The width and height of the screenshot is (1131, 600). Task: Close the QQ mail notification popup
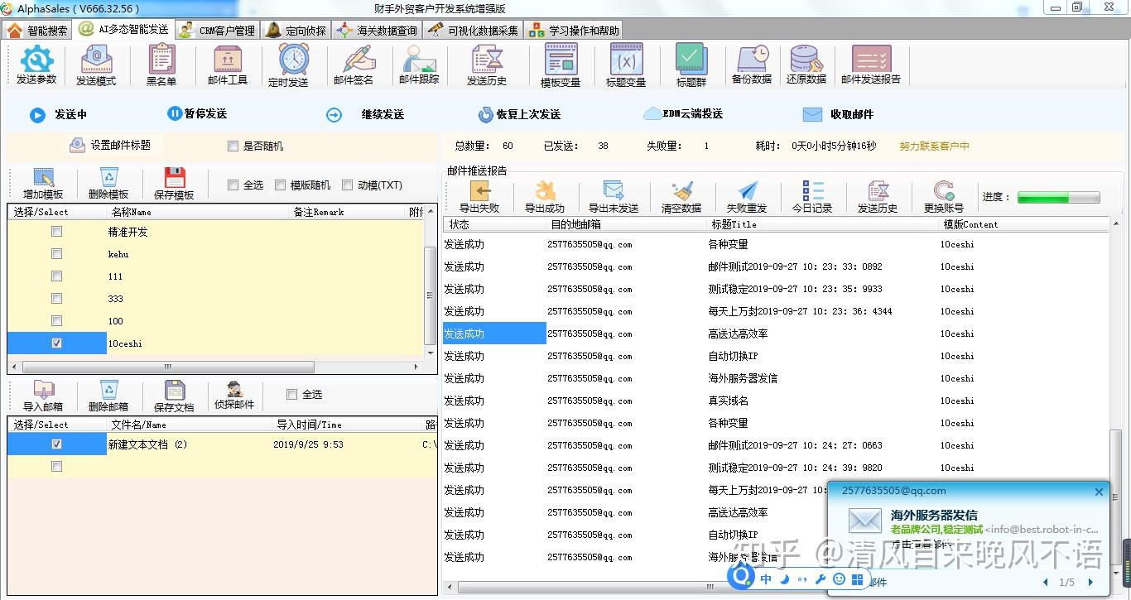click(x=1099, y=492)
